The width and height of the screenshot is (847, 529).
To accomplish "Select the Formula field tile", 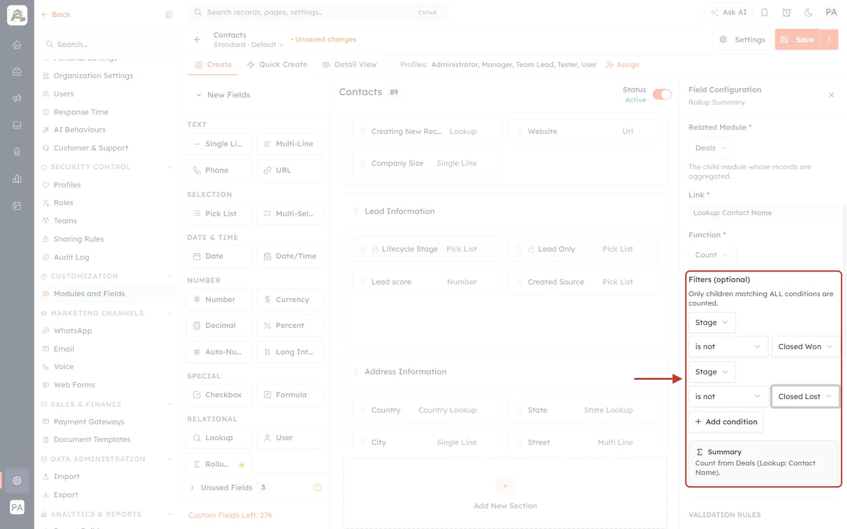I will pos(290,395).
